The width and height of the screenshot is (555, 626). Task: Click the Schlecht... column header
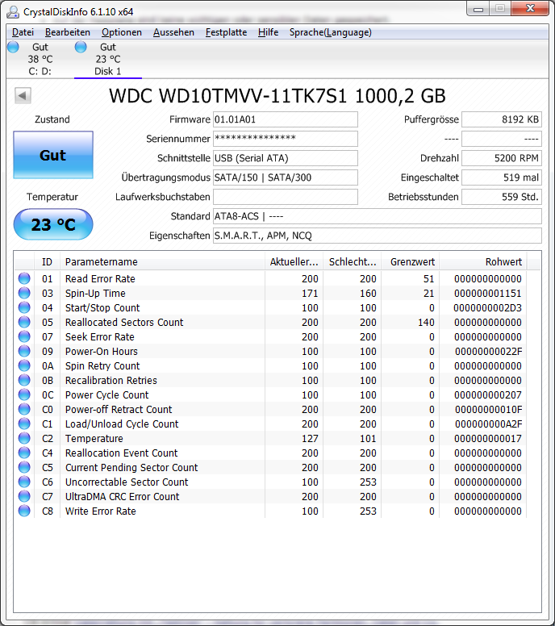[x=353, y=262]
